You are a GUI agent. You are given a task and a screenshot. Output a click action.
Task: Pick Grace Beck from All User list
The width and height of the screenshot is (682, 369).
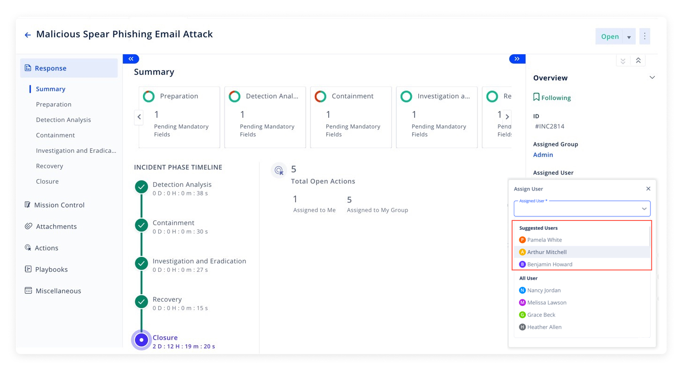pyautogui.click(x=541, y=315)
